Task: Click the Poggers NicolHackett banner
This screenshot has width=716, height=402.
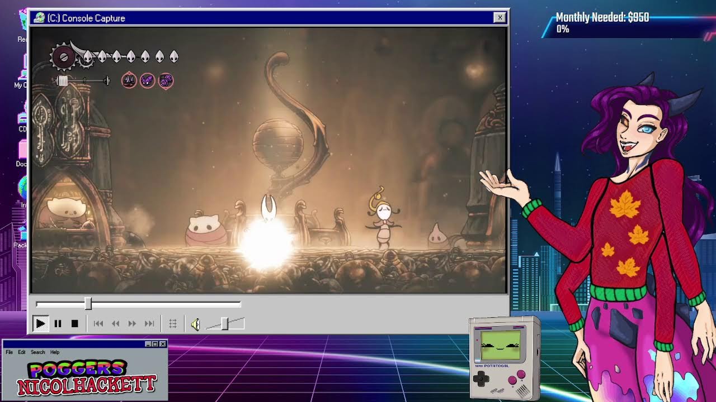Action: pyautogui.click(x=86, y=379)
